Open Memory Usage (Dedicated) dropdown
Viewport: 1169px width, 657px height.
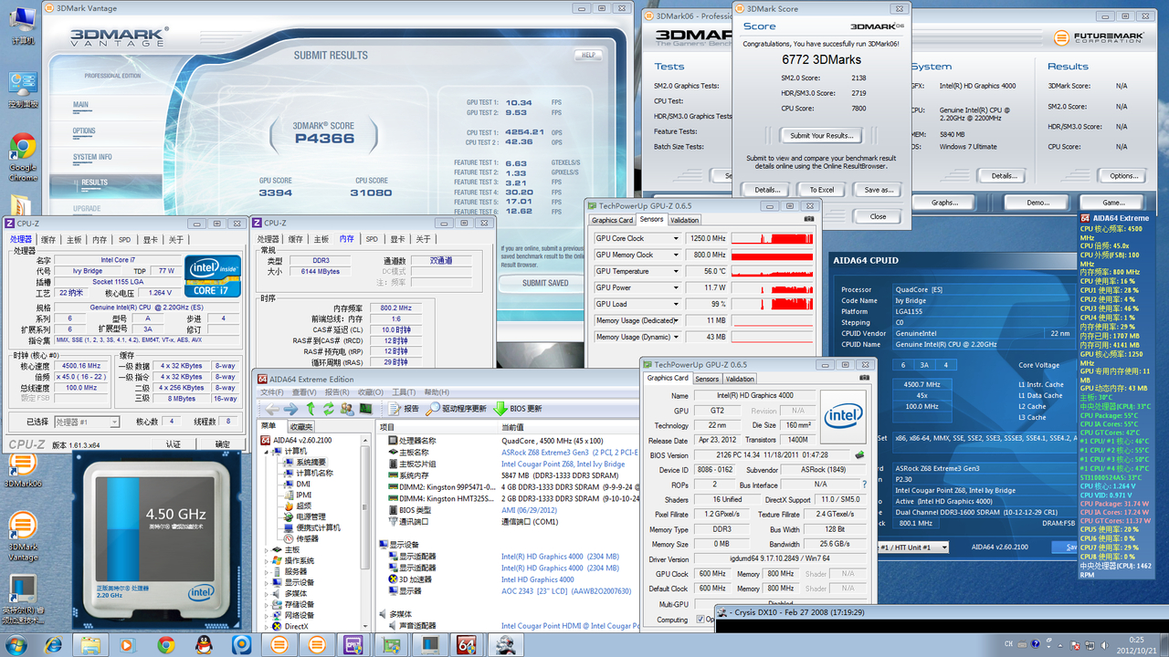(x=676, y=321)
